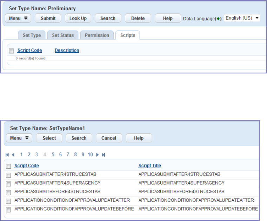
Task: Click script title APPLICASUBMITAFTER4SUPERAGENCY
Action: coord(181,183)
